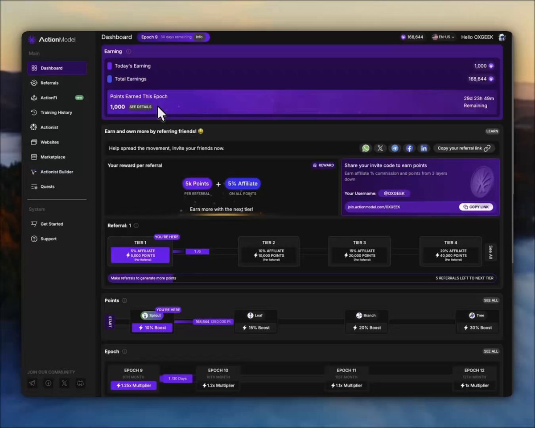Screen dimensions: 535x428
Task: Select the Tree 30% Boost level
Action: (477, 321)
